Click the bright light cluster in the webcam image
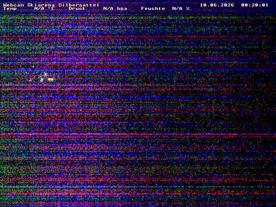 (x=46, y=78)
